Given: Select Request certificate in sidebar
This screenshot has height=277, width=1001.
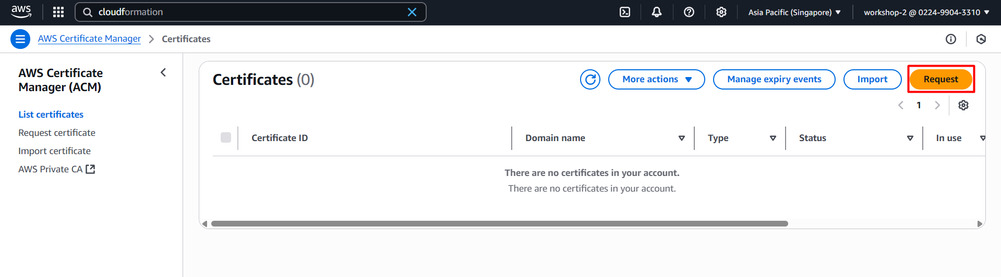Looking at the screenshot, I should pos(57,133).
